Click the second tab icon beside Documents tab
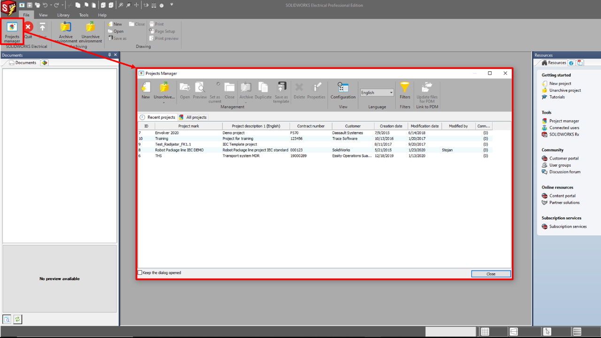The width and height of the screenshot is (601, 338). click(x=44, y=62)
